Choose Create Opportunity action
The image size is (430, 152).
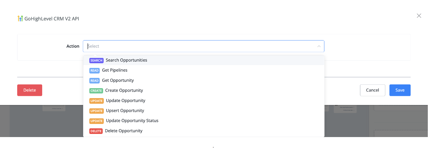click(204, 91)
